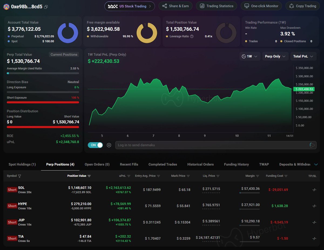Open the TWAP tab
The width and height of the screenshot is (324, 250).
click(x=264, y=164)
